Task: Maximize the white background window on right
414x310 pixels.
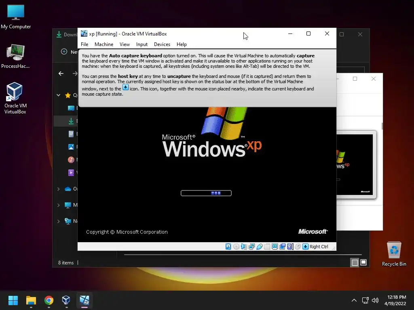Action: pos(355,79)
